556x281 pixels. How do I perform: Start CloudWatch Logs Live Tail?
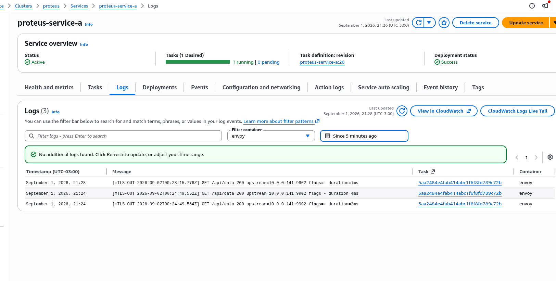(x=517, y=111)
